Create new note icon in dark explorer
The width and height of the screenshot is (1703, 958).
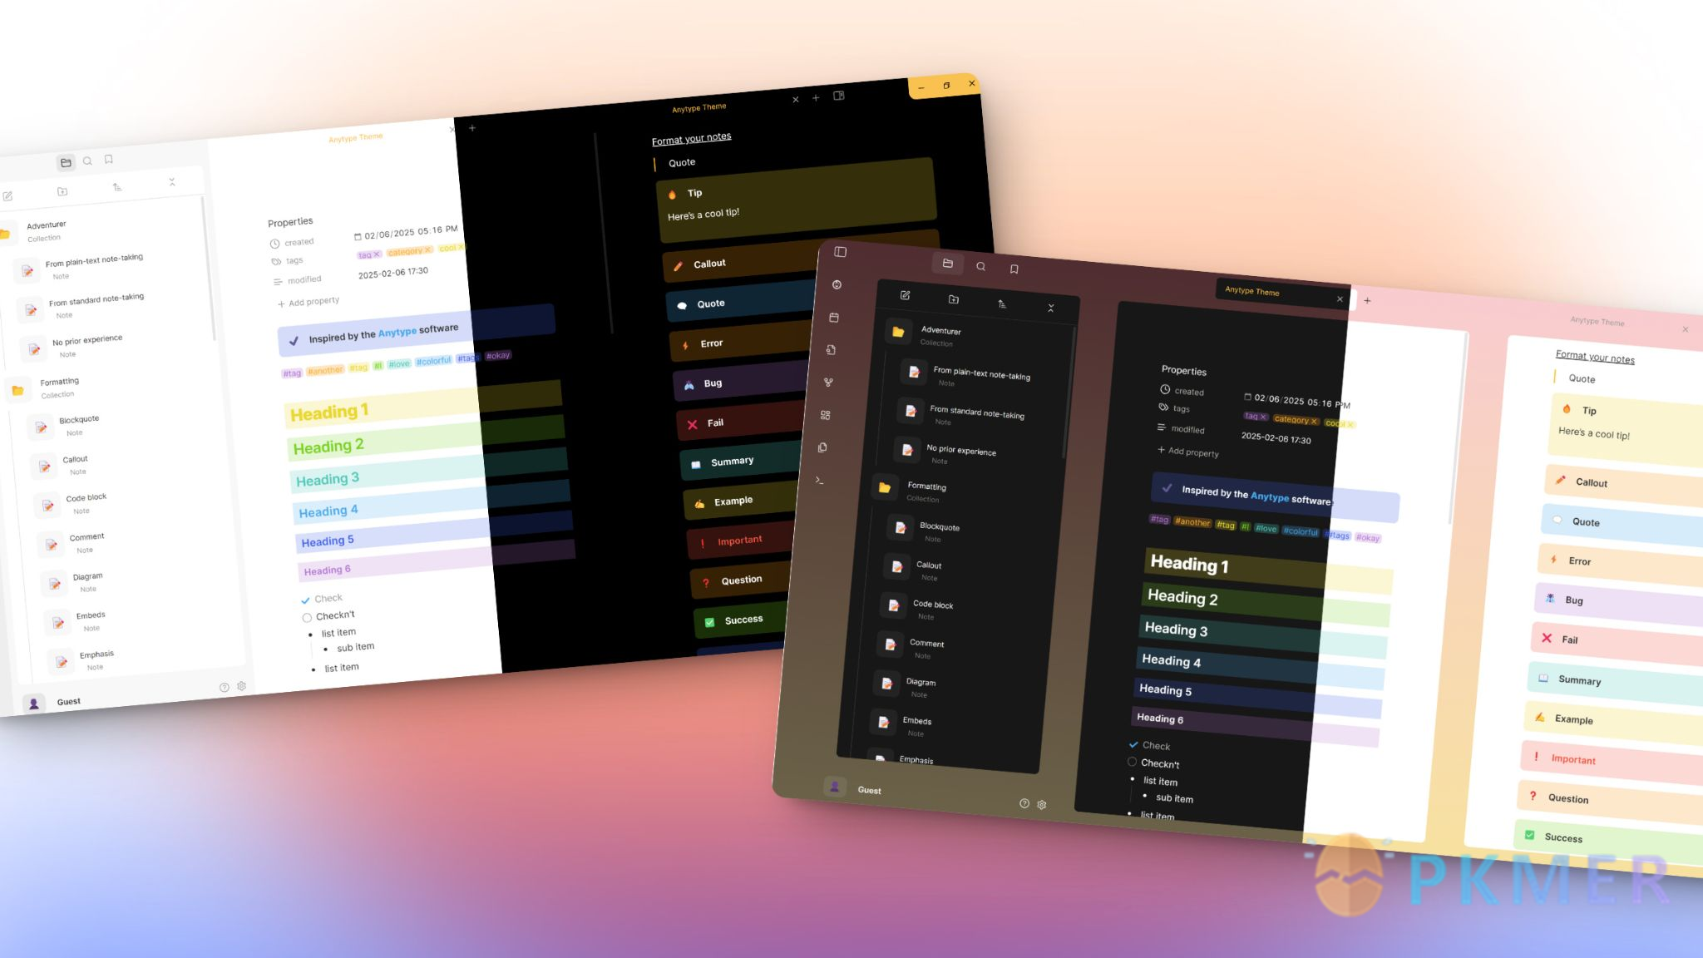pyautogui.click(x=905, y=295)
